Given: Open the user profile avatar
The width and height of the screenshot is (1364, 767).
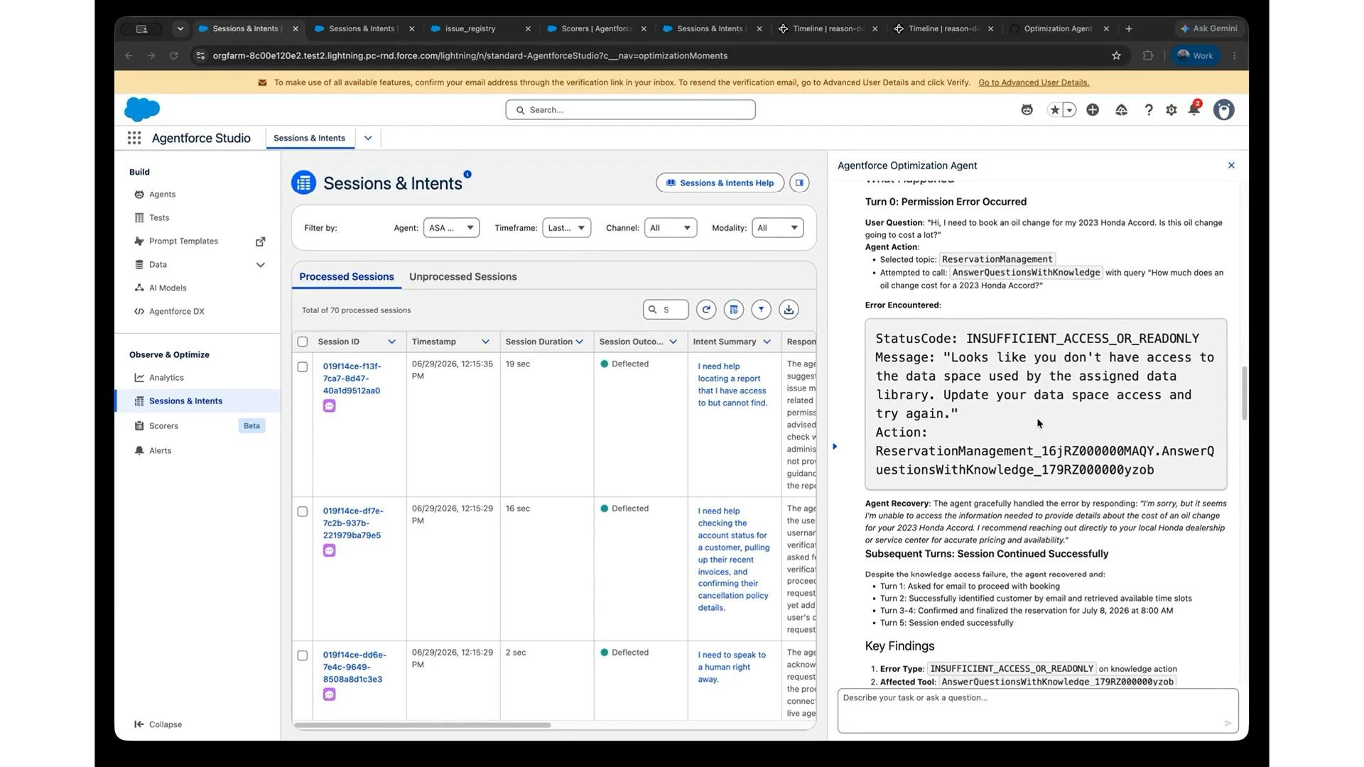Looking at the screenshot, I should [x=1223, y=109].
